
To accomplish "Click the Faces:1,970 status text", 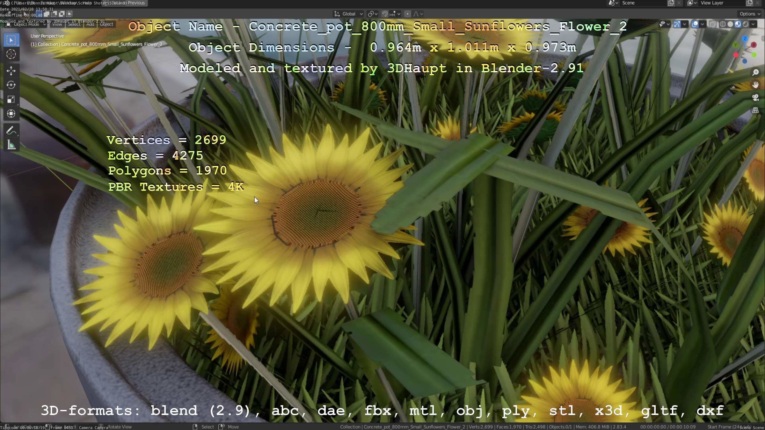I will 509,427.
